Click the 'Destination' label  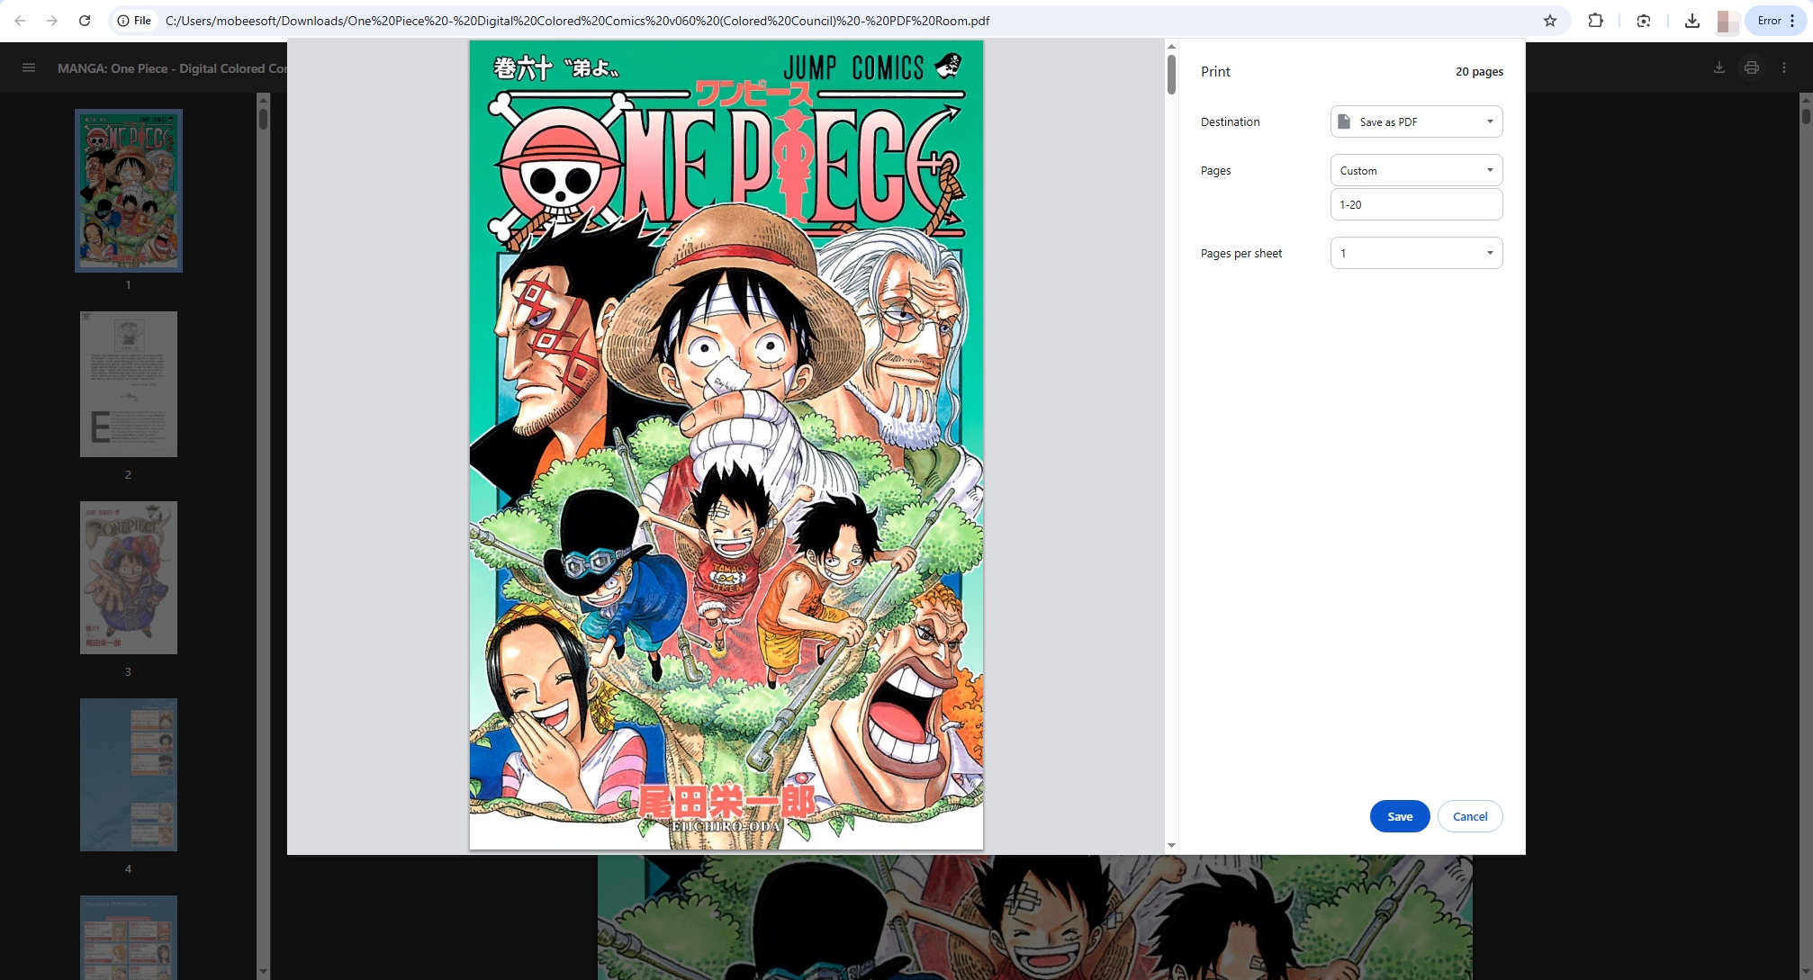tap(1230, 122)
